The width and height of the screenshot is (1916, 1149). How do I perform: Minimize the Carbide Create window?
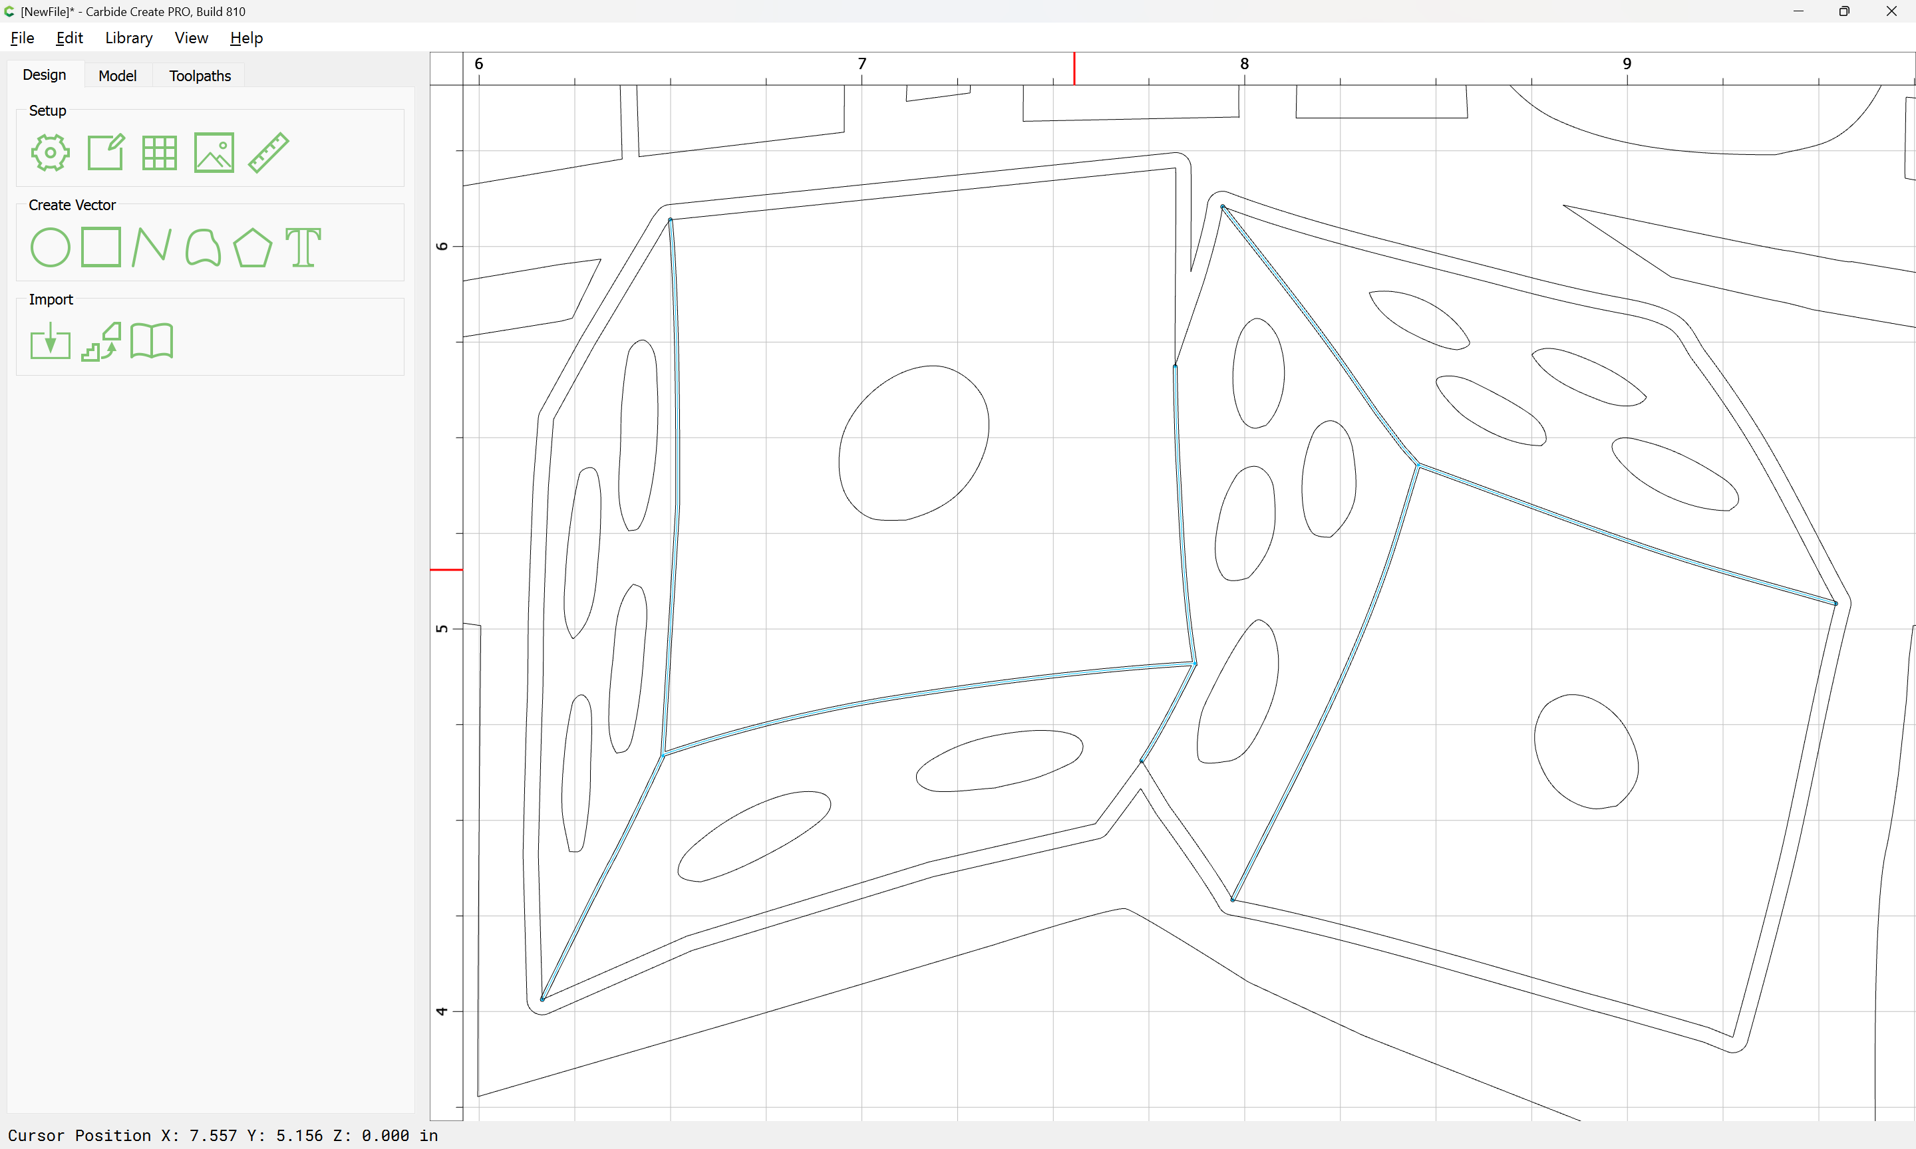pyautogui.click(x=1798, y=11)
